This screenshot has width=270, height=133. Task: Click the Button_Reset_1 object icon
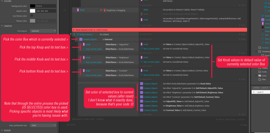(78, 34)
